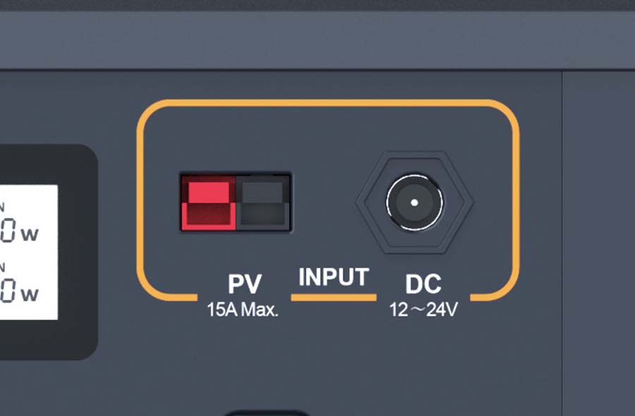This screenshot has height=416, width=635.
Task: Click the bold DC label
Action: 423,284
